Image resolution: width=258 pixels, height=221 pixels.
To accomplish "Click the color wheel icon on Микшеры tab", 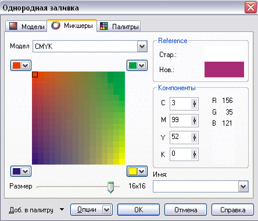I will point(56,25).
